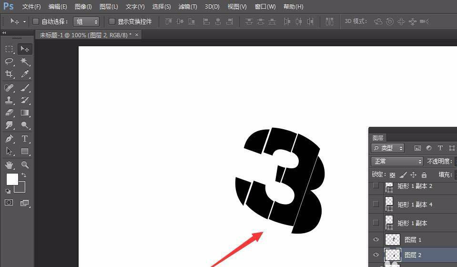The image size is (457, 267).
Task: Select the 矩形 1 副本 4 layer name
Action: [415, 205]
